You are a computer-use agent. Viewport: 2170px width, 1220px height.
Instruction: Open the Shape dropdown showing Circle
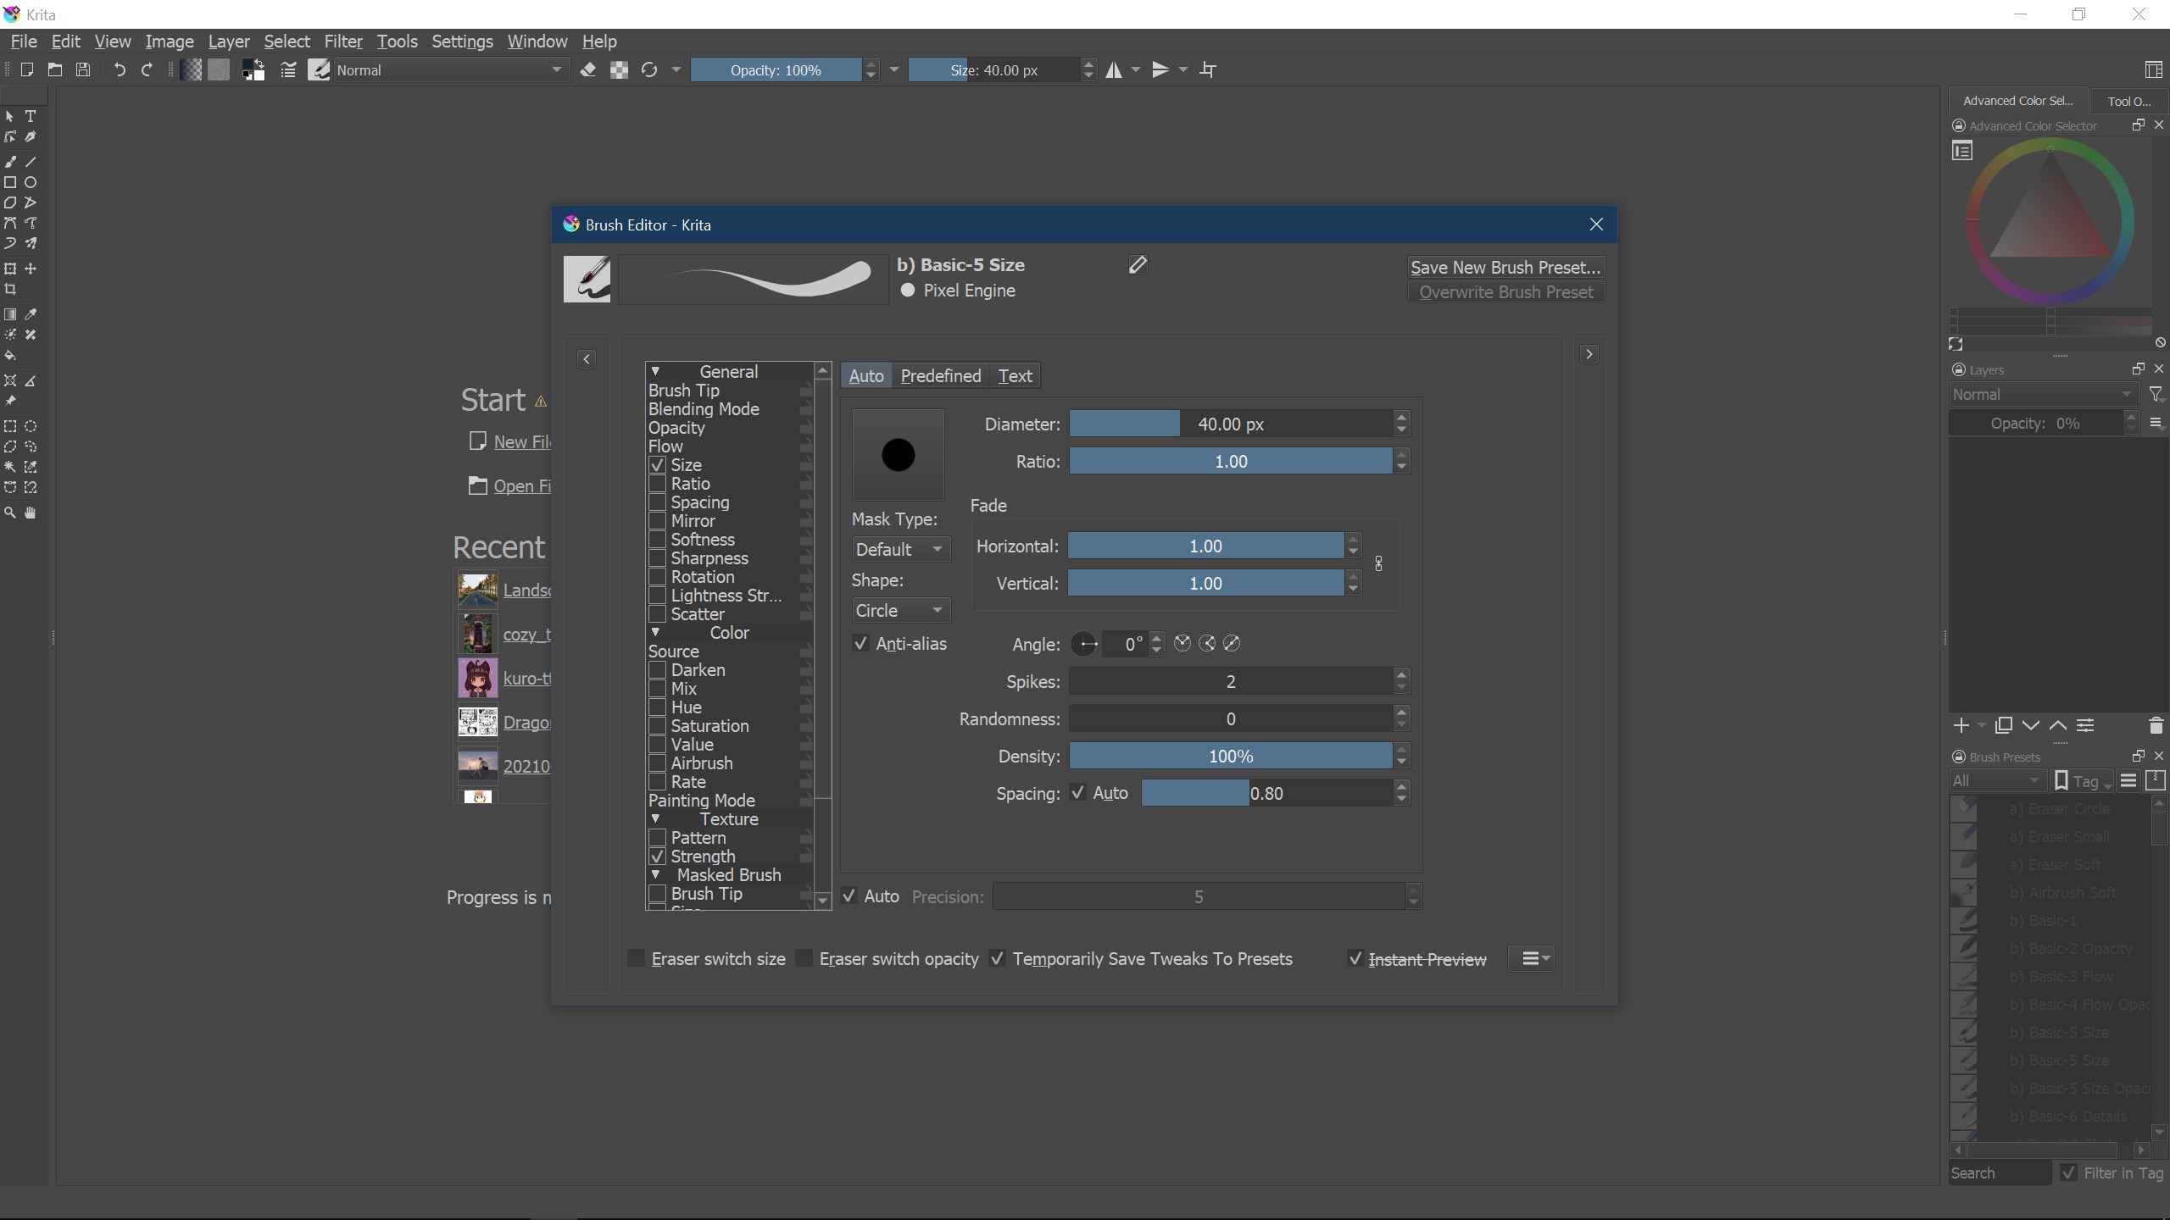[899, 610]
